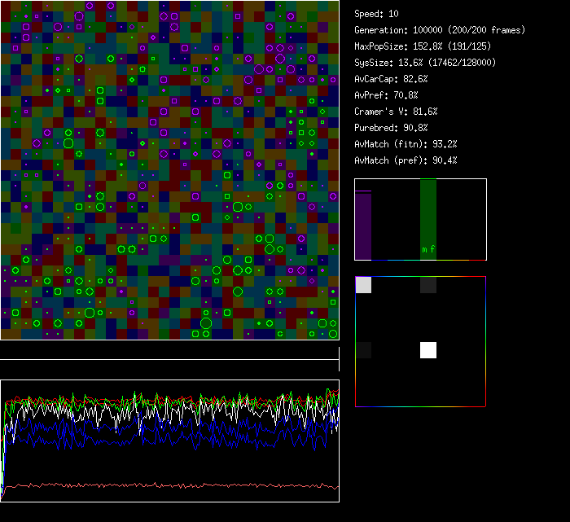Select the light gray square in matrix corner

click(364, 285)
